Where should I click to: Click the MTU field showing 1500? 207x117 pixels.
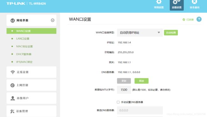pos(124,90)
